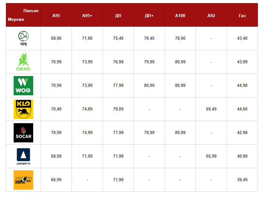Click KLO A92 price 69,49
Viewport: 266px width, 197px height.
coord(211,109)
